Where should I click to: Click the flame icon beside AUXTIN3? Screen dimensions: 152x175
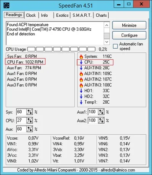tap(81, 85)
